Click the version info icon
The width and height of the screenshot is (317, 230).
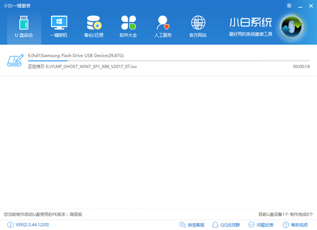pyautogui.click(x=10, y=225)
